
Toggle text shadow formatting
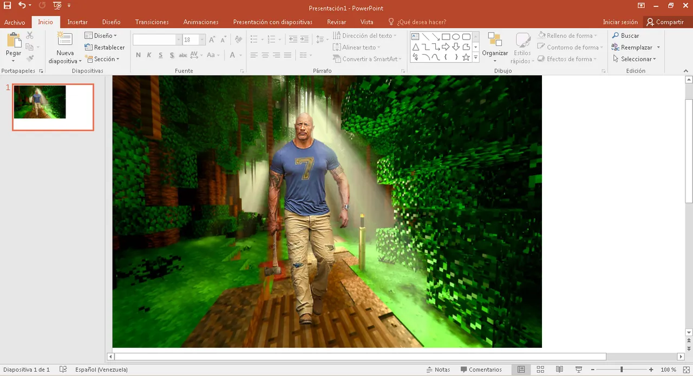pos(172,55)
